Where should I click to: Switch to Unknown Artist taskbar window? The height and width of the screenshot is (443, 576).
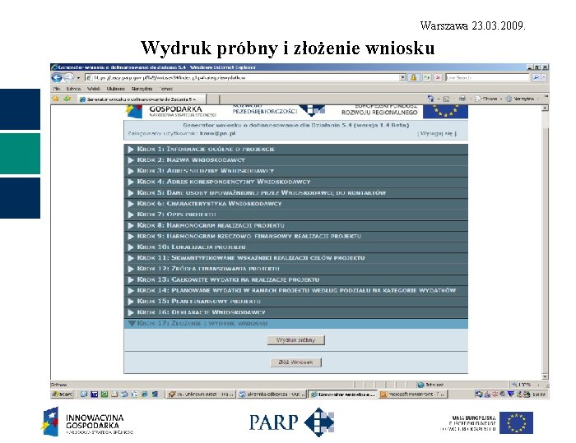pos(201,395)
